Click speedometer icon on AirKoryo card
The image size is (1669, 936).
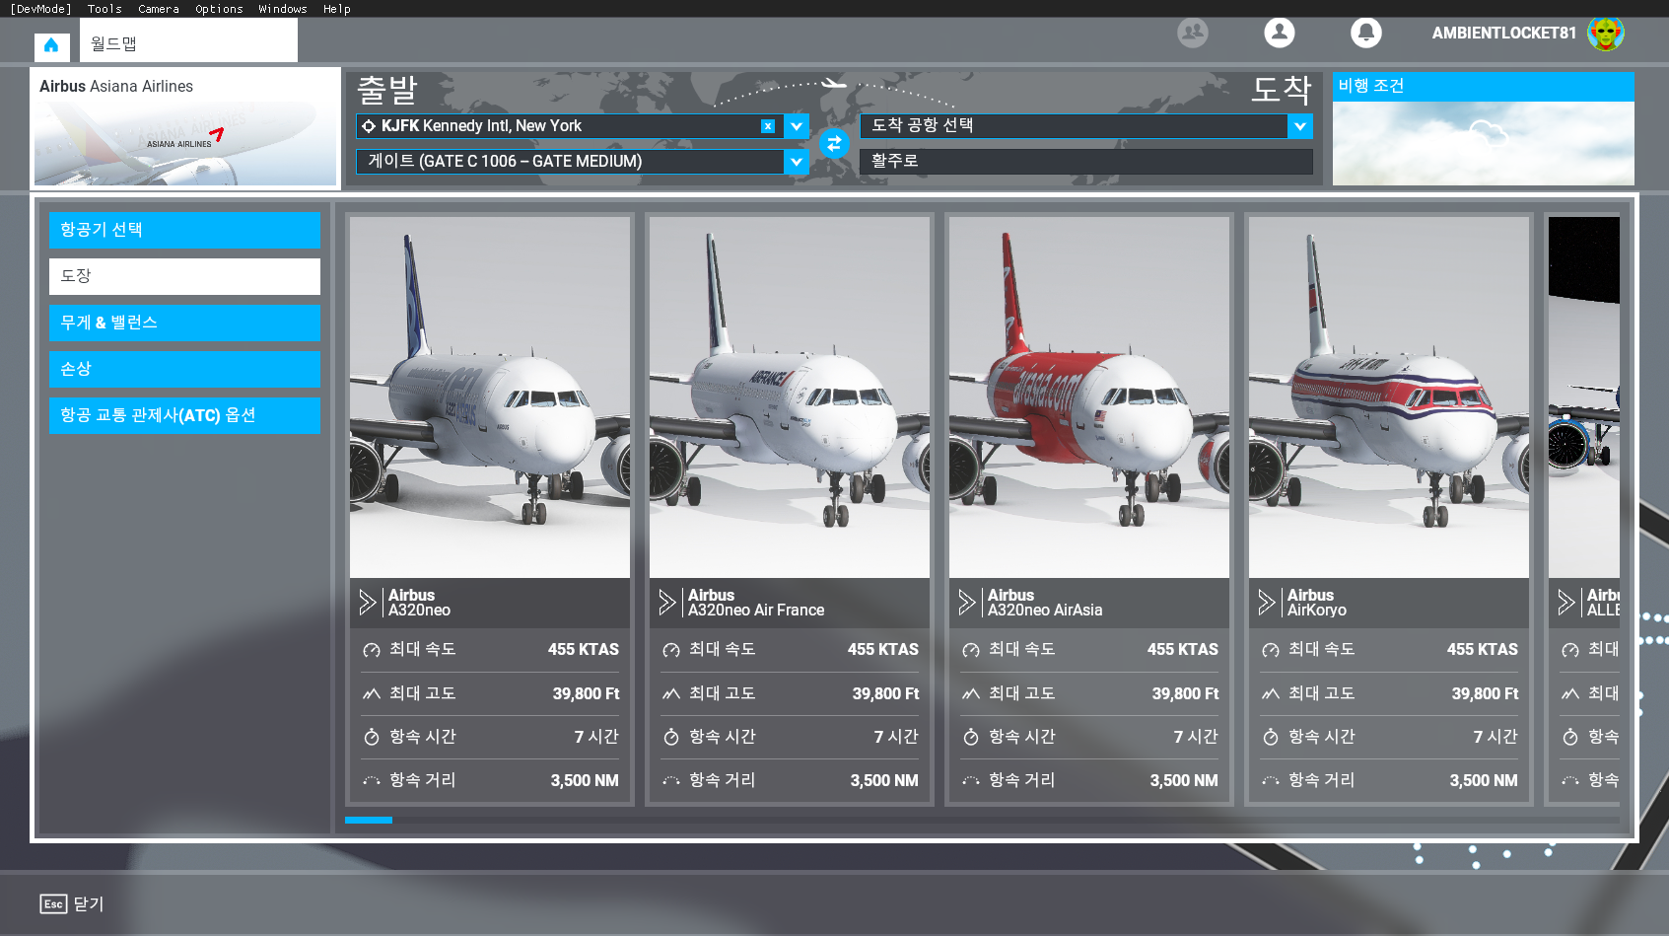(1271, 650)
